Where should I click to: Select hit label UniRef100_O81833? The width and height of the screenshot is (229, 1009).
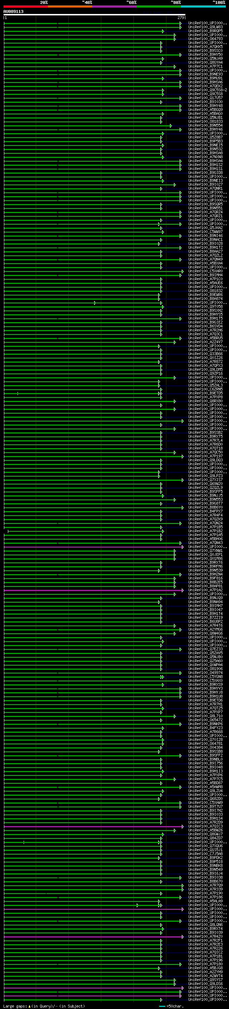pyautogui.click(x=205, y=122)
